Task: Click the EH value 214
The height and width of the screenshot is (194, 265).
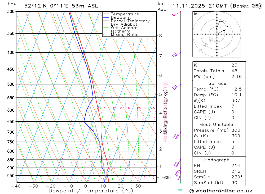Action: (236, 166)
